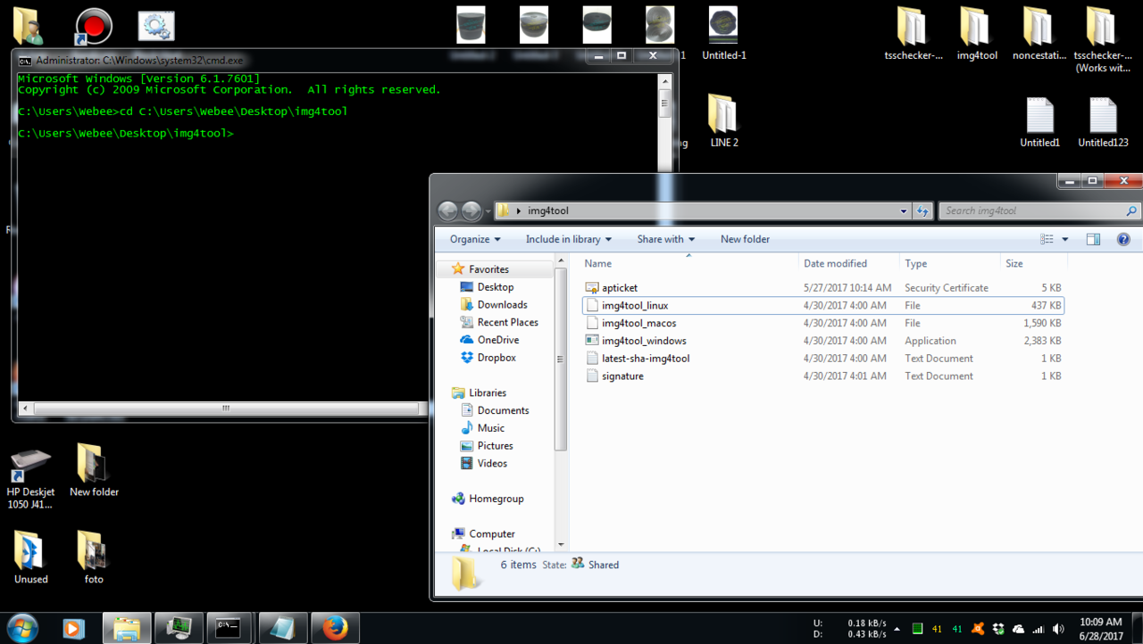
Task: Select the Untitled123 desktop file
Action: tap(1103, 122)
